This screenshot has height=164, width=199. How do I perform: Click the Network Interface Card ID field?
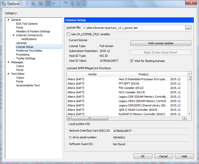150,131
